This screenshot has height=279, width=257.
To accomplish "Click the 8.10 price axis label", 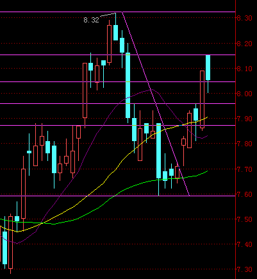I will pyautogui.click(x=244, y=69).
